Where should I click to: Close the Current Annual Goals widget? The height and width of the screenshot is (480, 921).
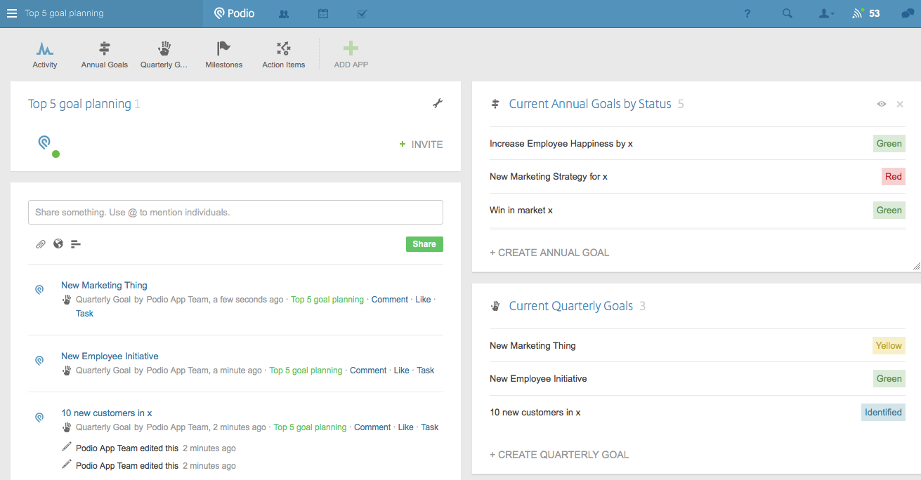(900, 104)
